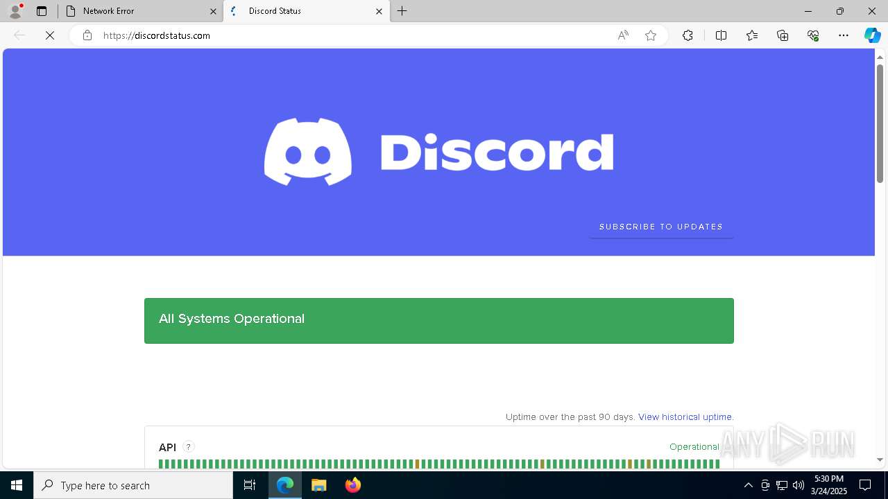The width and height of the screenshot is (888, 499).
Task: Click the API Operational status text
Action: point(694,447)
